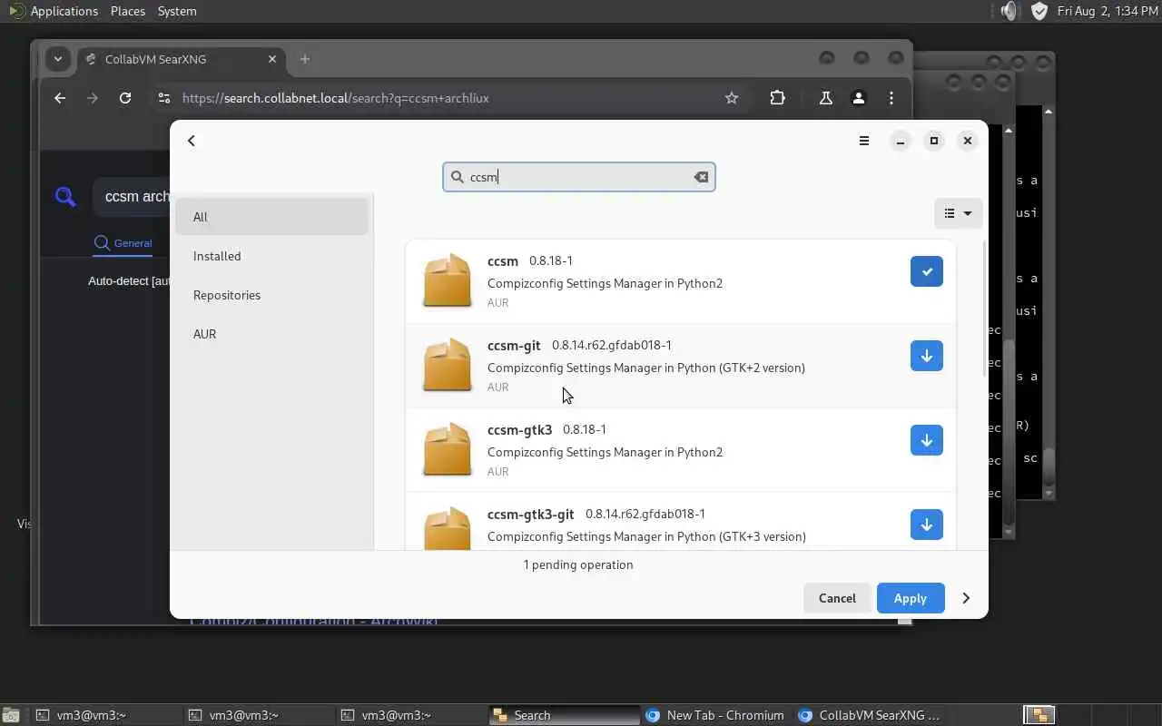Click the SearXNG search magnifier icon
1162x726 pixels.
(x=65, y=196)
